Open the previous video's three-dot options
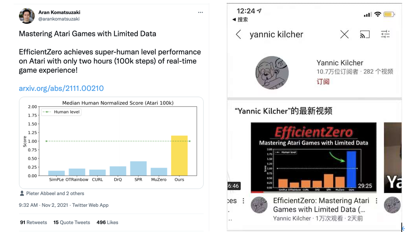The width and height of the screenshot is (405, 232). click(x=243, y=201)
